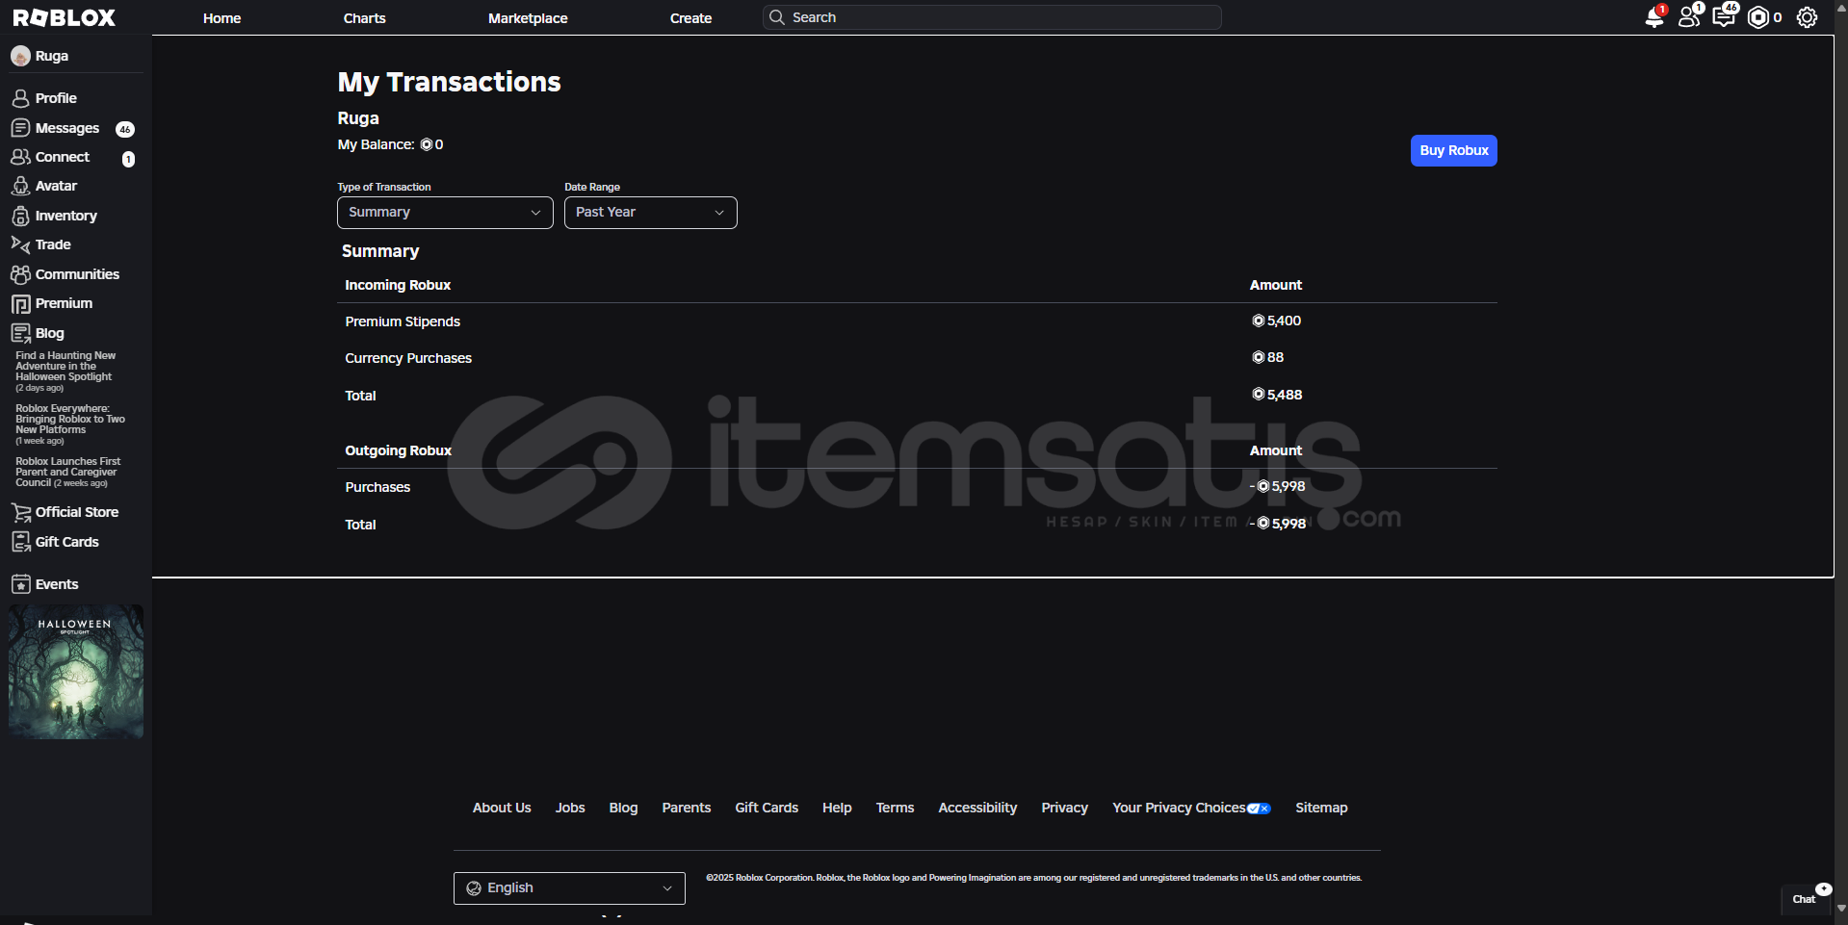Open the settings gear icon
The height and width of the screenshot is (925, 1848).
[1807, 17]
